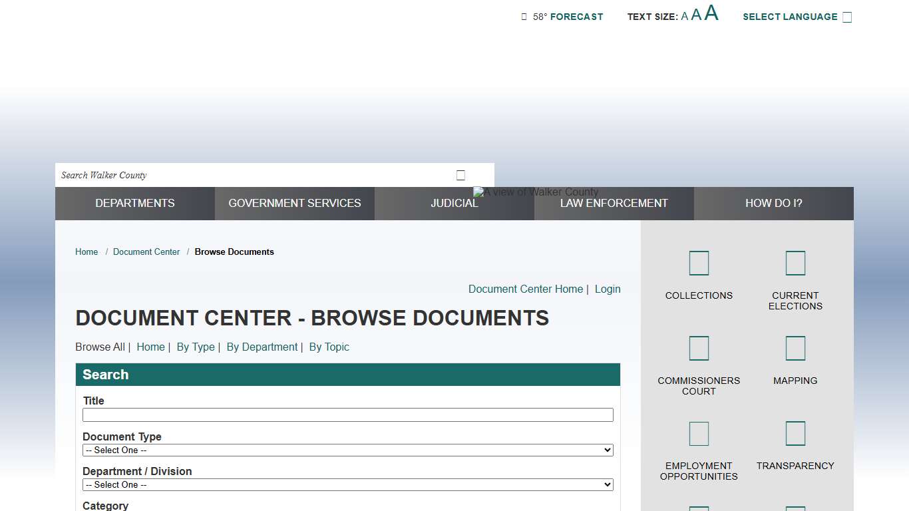Browse documents By Department
Viewport: 909px width, 511px height.
click(x=262, y=347)
